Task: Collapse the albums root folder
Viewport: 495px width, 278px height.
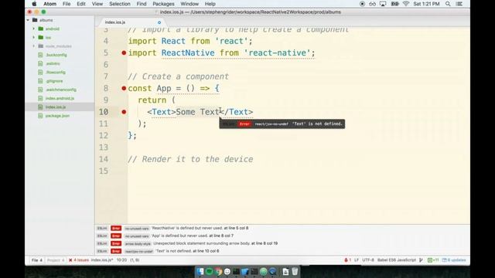Action: click(x=28, y=20)
